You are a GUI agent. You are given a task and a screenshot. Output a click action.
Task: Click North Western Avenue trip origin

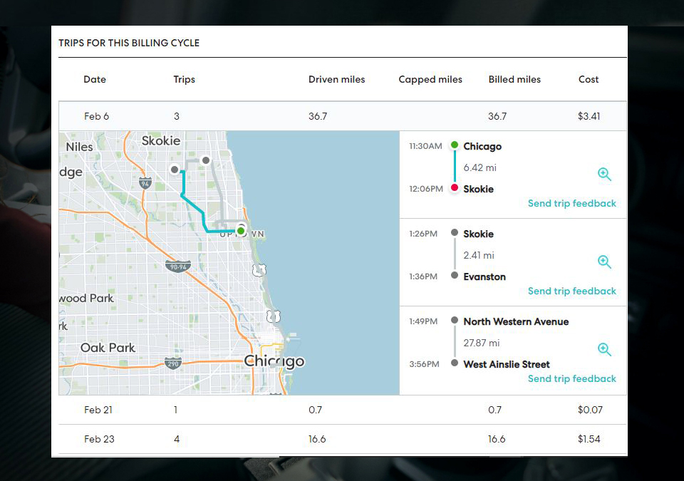point(516,321)
